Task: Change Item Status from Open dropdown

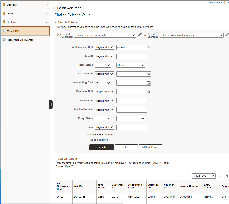Action: pos(131,65)
